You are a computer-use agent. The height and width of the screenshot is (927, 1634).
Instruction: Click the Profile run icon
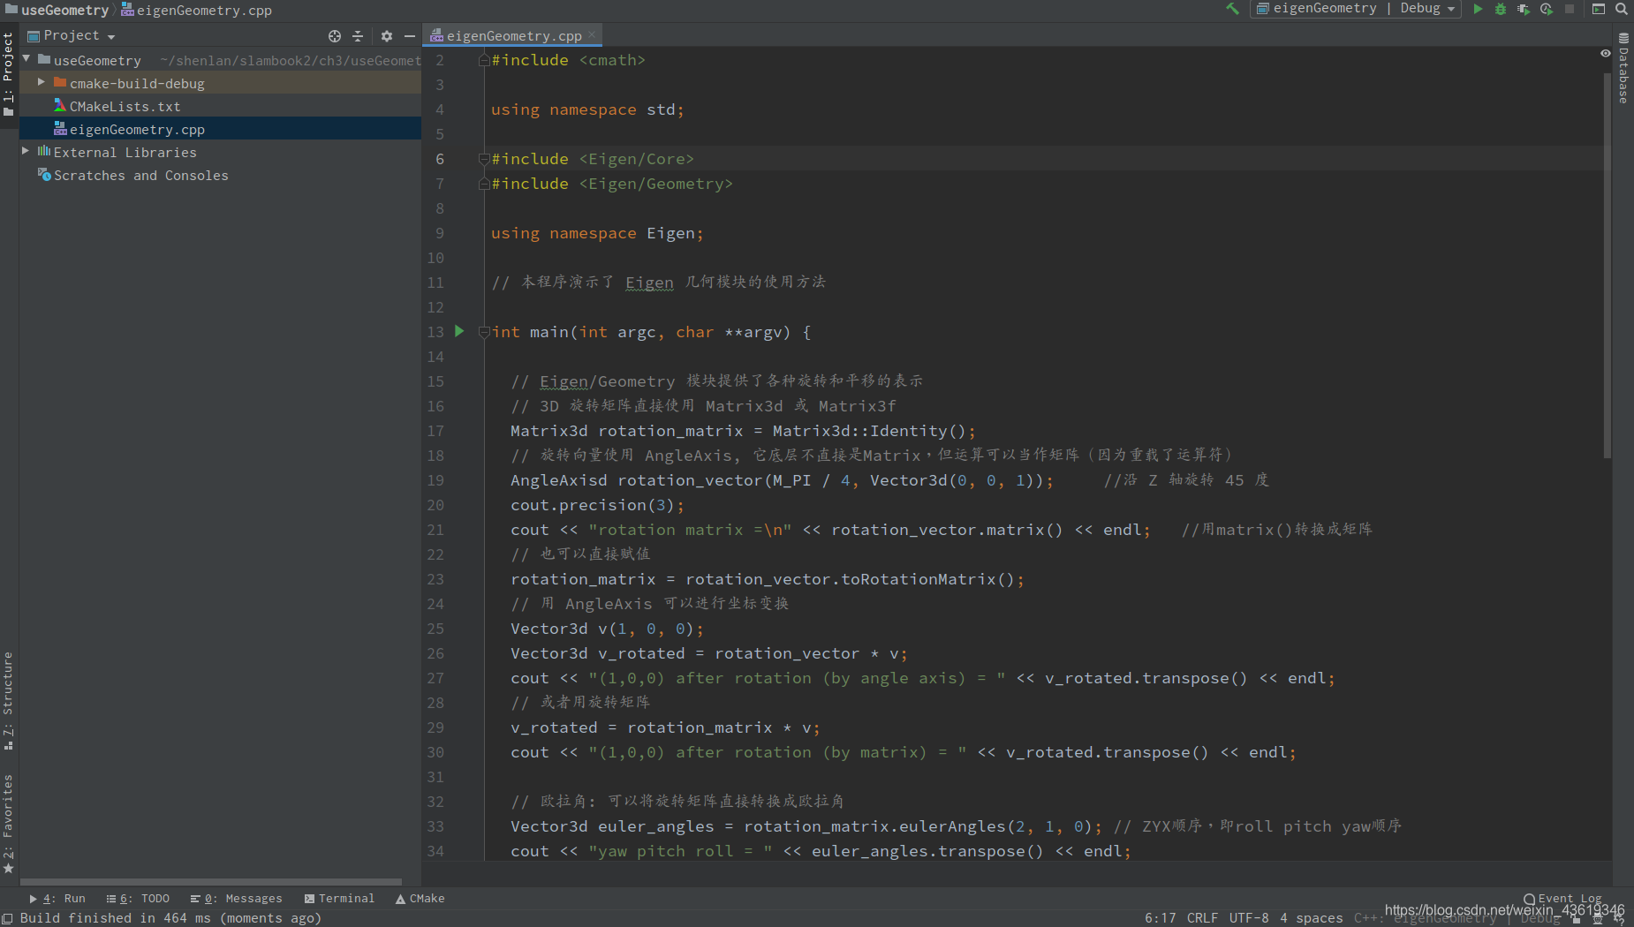[1546, 9]
